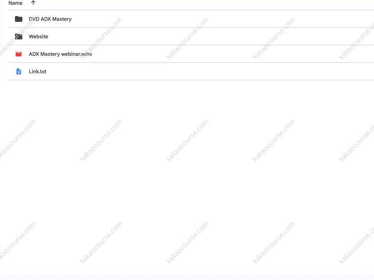Click the Name column header
374x280 pixels.
(15, 3)
